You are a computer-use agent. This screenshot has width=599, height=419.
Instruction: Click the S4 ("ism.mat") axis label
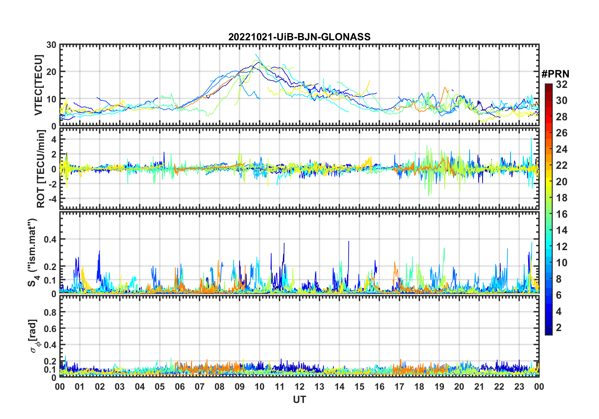(32, 252)
